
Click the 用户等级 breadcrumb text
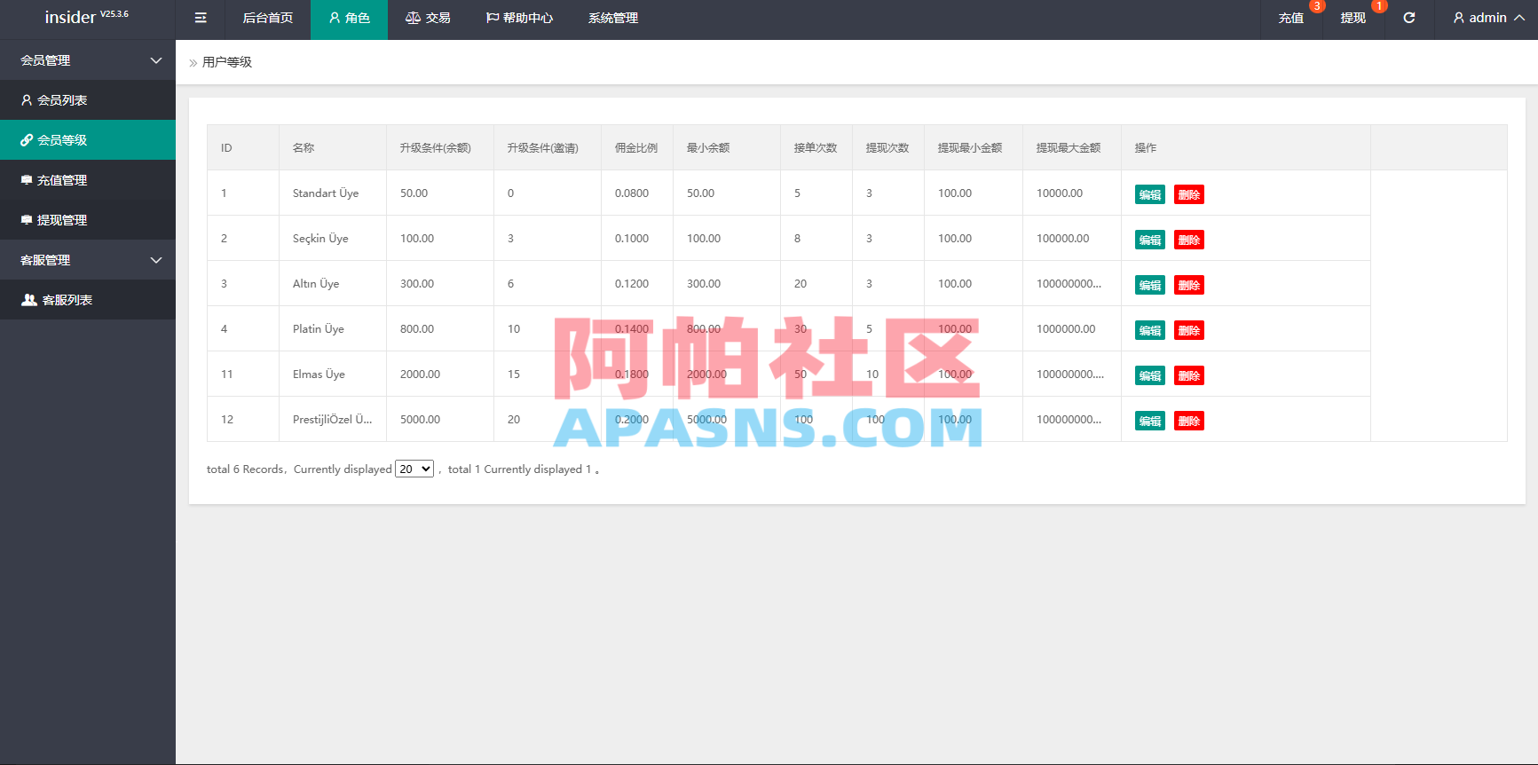227,62
